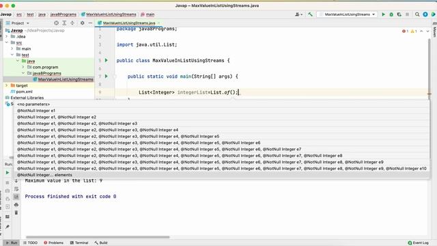This screenshot has height=246, width=437.
Task: Select overload row ending with Integer e5
Action: [x=221, y=137]
